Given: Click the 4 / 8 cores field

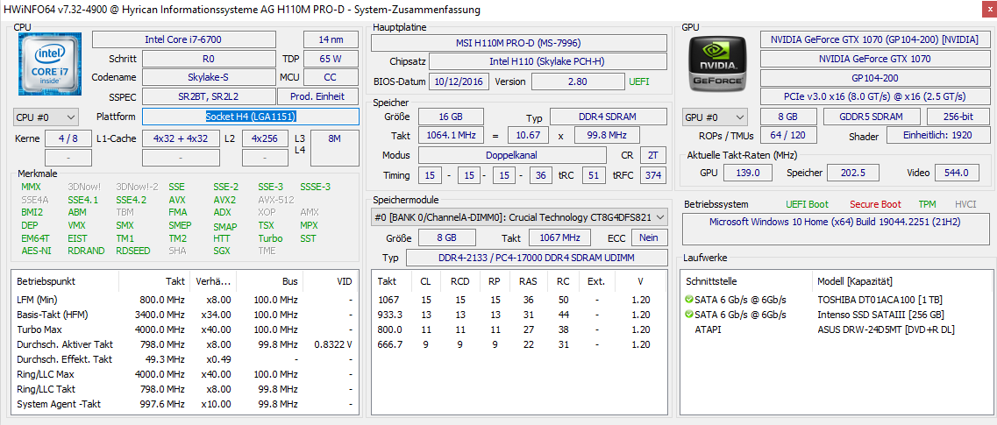Looking at the screenshot, I should tap(68, 138).
